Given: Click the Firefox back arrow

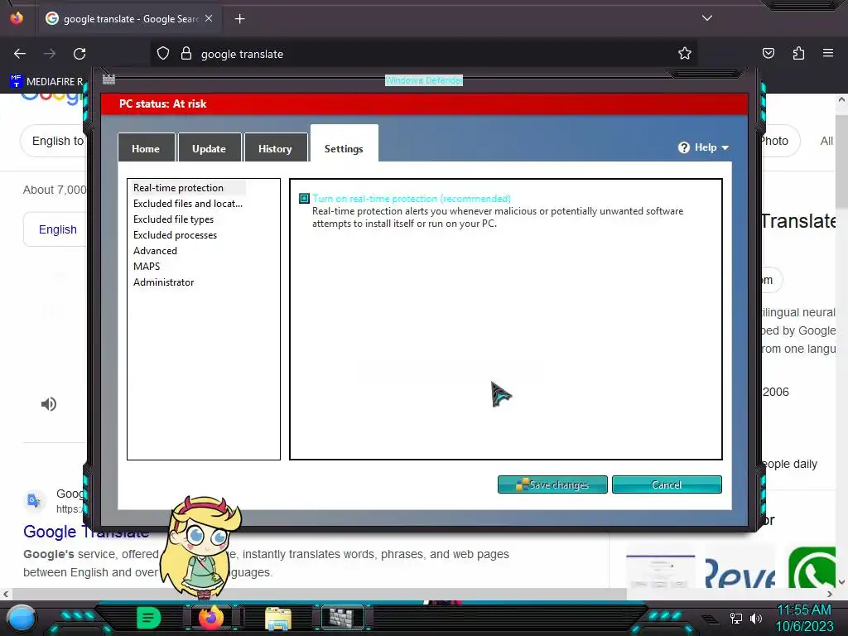Looking at the screenshot, I should [x=20, y=54].
